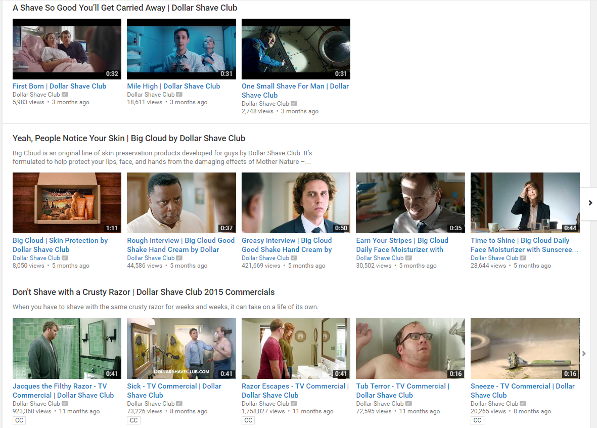Click 'Greasy Interview | Big Cloud' title

[287, 245]
